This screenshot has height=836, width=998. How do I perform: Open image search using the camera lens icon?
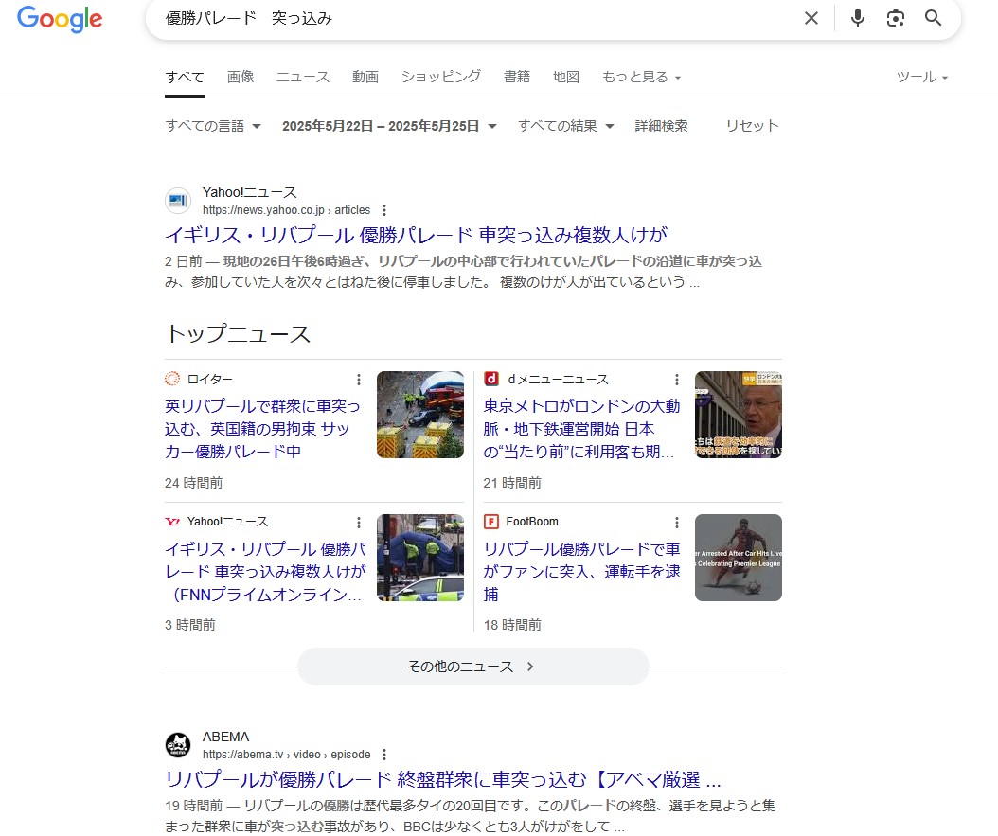896,18
